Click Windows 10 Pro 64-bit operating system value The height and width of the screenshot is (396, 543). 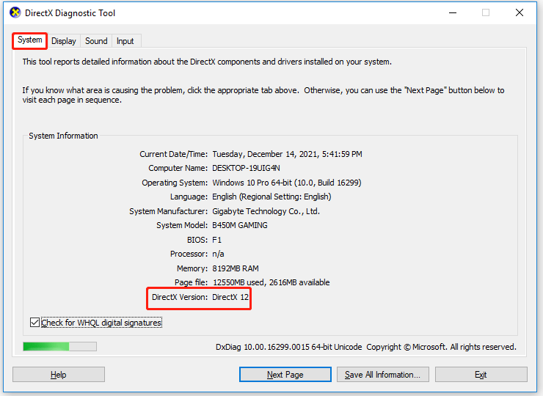point(287,183)
